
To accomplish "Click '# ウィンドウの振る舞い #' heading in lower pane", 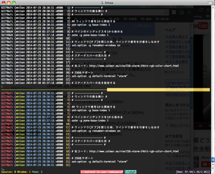I will (89, 97).
